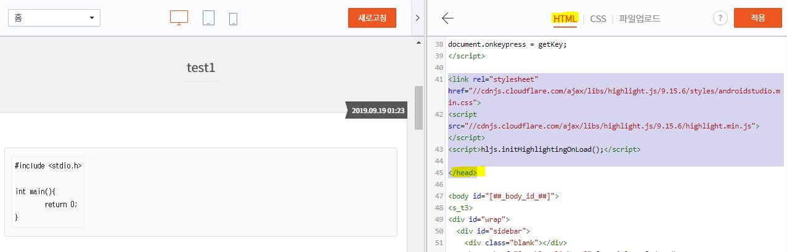Click the highlighted </head> tag
Image resolution: width=787 pixels, height=252 pixels.
coord(463,173)
